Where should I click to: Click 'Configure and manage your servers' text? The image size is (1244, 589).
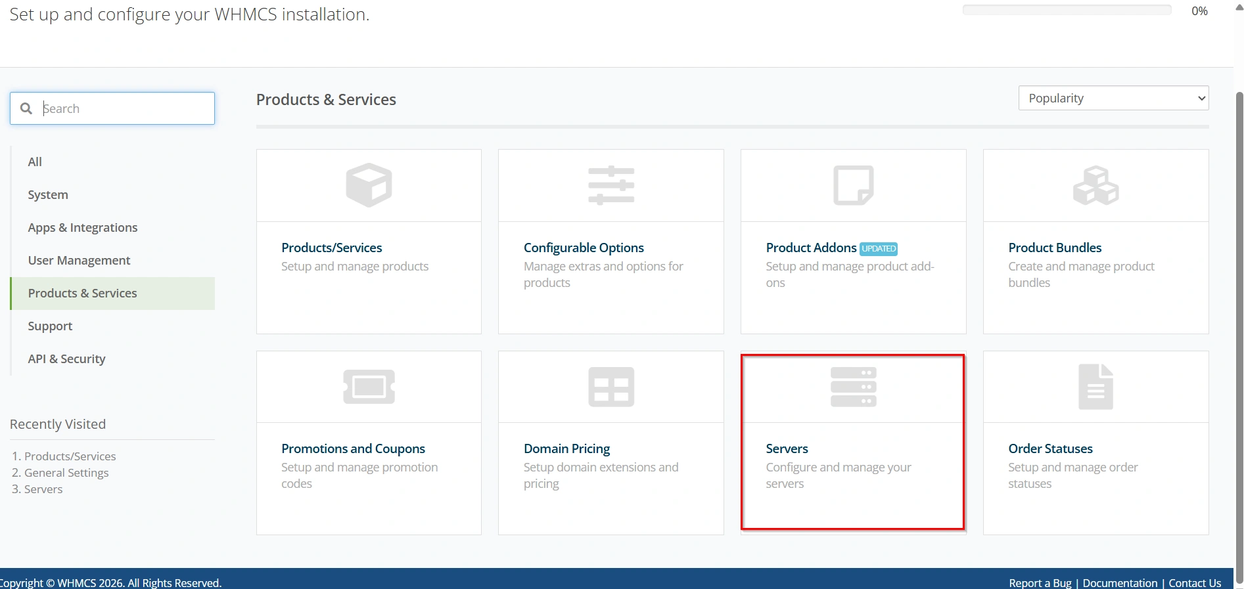point(839,475)
